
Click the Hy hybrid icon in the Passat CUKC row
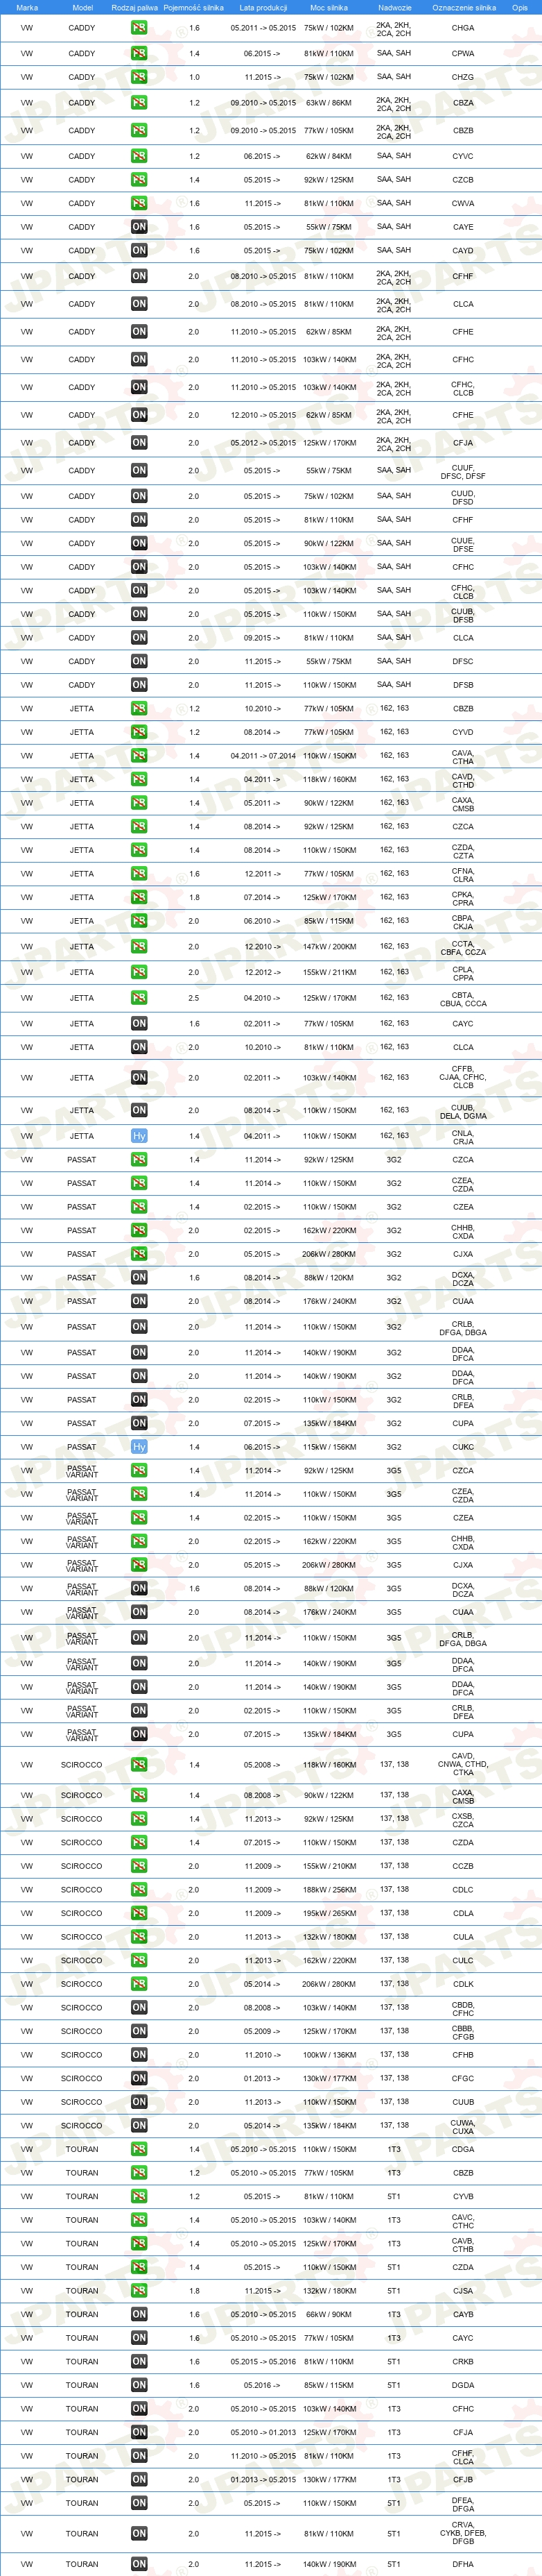(x=139, y=1447)
